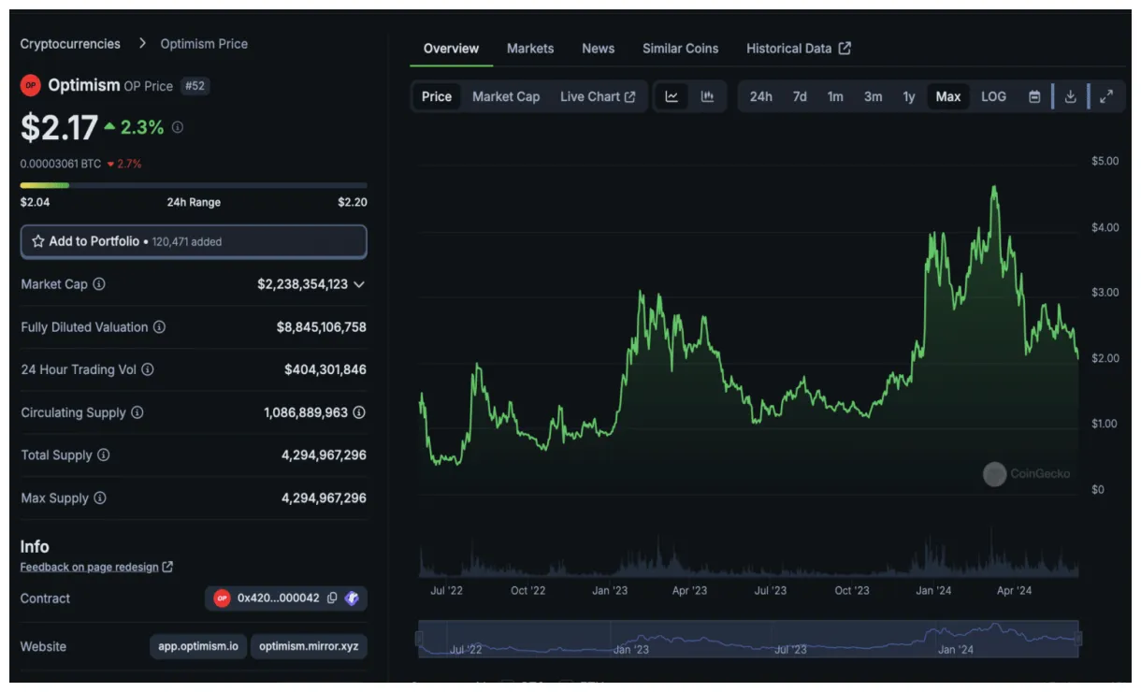This screenshot has width=1141, height=692.
Task: Select the 1y time range
Action: pyautogui.click(x=908, y=96)
